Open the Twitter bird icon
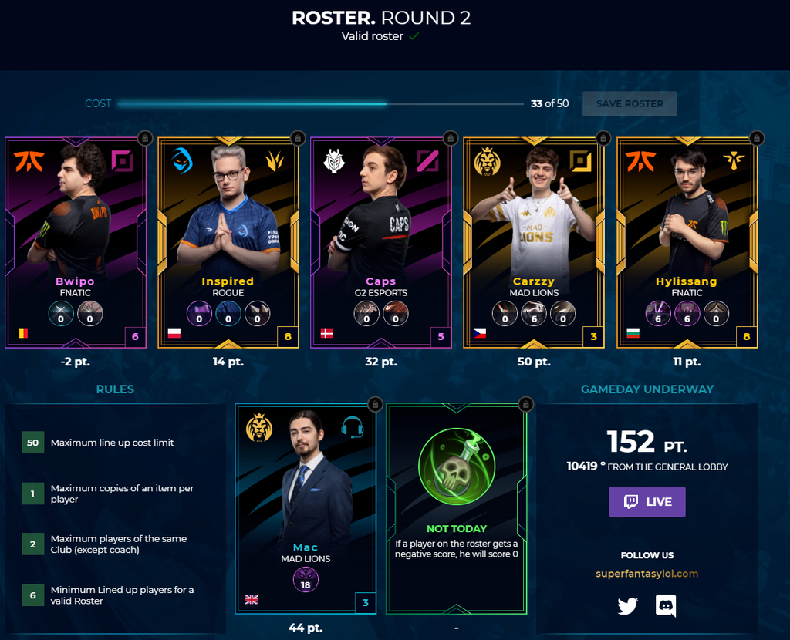Viewport: 790px width, 640px height. point(628,606)
